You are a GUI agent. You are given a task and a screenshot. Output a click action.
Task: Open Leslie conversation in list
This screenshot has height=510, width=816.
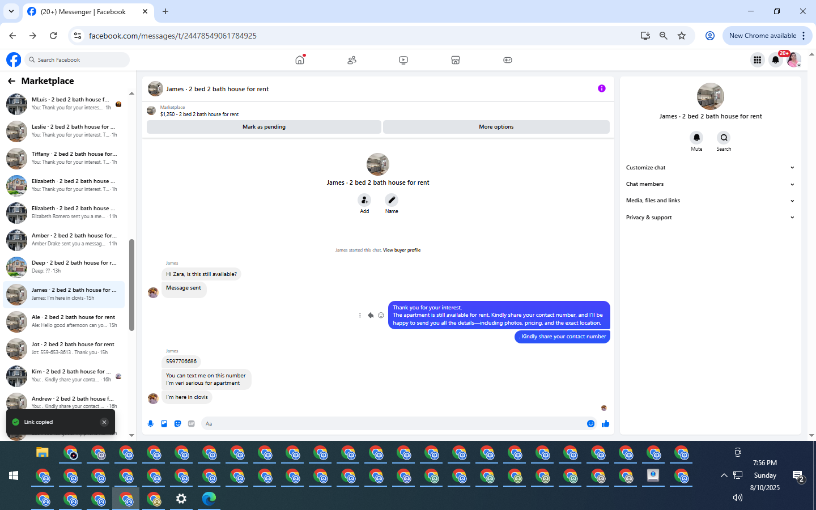[63, 131]
